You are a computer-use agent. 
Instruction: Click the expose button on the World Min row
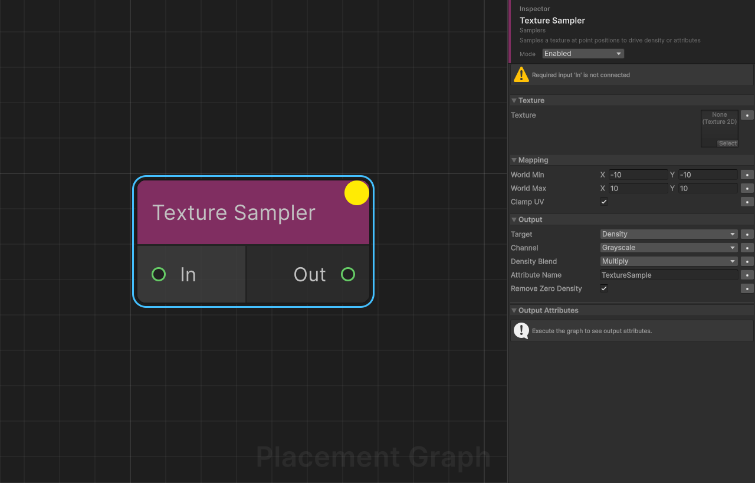(747, 175)
